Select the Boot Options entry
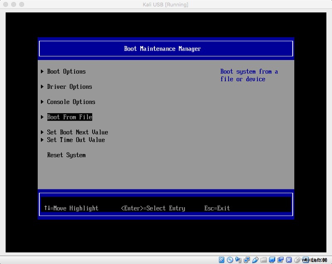This screenshot has width=332, height=264. tap(66, 72)
